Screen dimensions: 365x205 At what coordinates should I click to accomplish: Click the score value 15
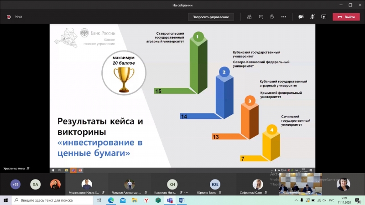(x=158, y=92)
